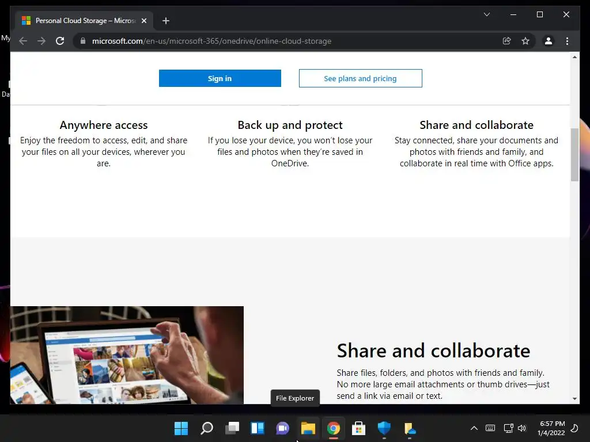Open touch keyboard tray icon
The width and height of the screenshot is (590, 442).
coord(490,428)
